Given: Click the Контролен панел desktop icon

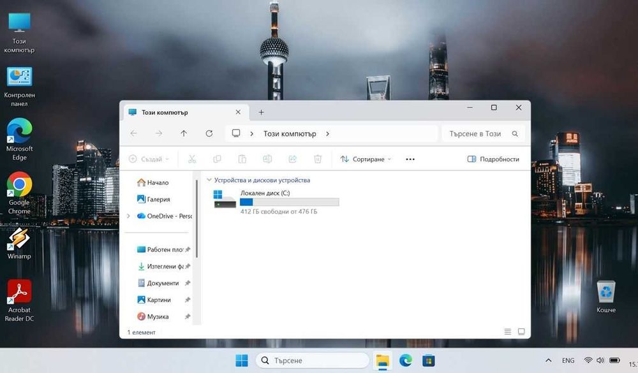Looking at the screenshot, I should [x=19, y=87].
